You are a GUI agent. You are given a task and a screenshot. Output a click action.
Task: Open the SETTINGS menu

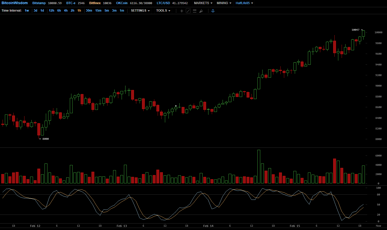[140, 11]
